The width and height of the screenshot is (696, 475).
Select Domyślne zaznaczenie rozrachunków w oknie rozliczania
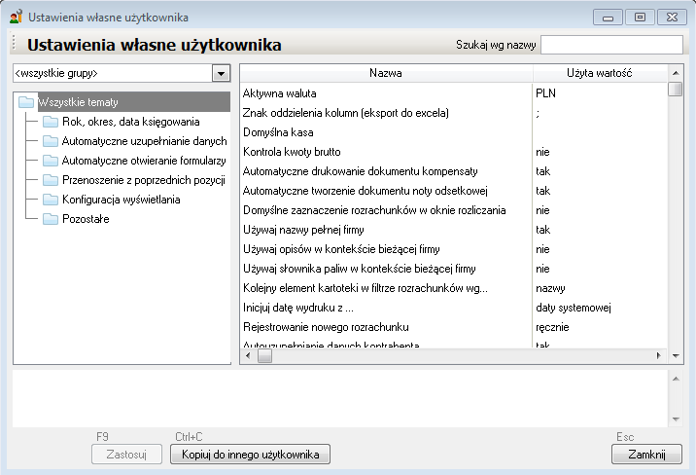[x=453, y=210]
